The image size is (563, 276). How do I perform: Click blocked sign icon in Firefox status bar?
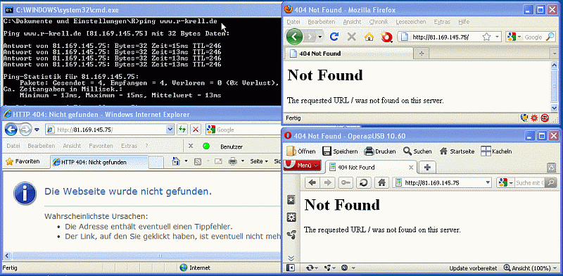545,118
